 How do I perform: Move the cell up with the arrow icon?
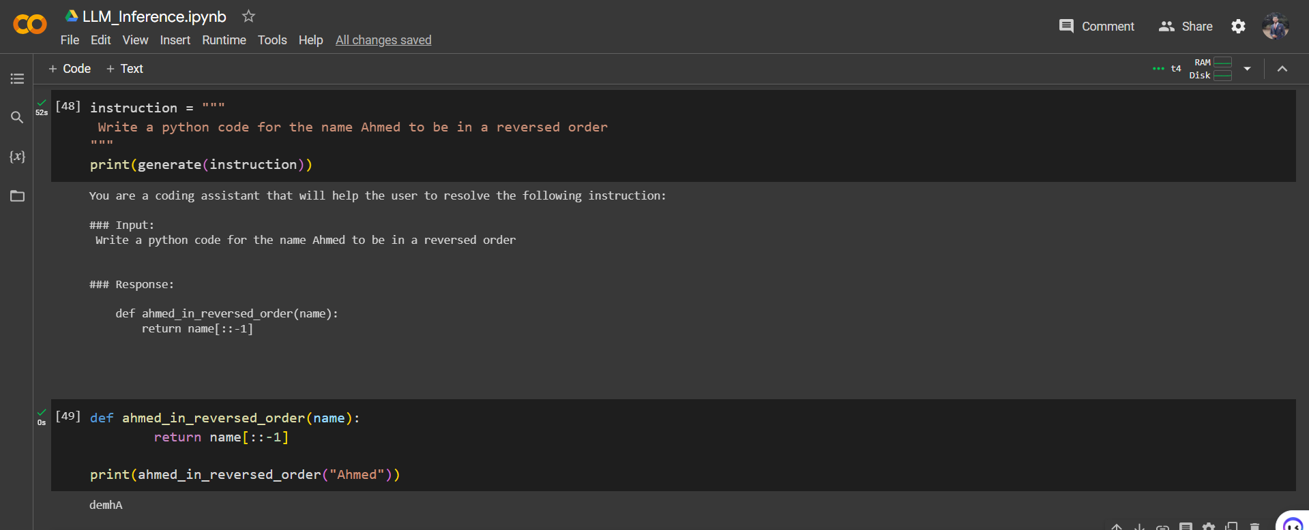1117,527
